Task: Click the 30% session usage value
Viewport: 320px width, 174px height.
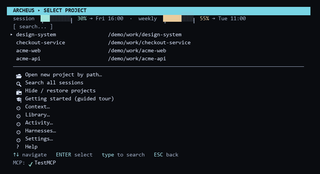Action: tap(82, 19)
